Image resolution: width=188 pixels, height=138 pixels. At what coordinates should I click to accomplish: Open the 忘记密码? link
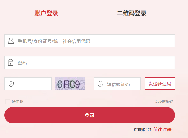[x=164, y=102]
